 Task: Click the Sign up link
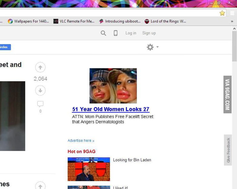(x=149, y=33)
